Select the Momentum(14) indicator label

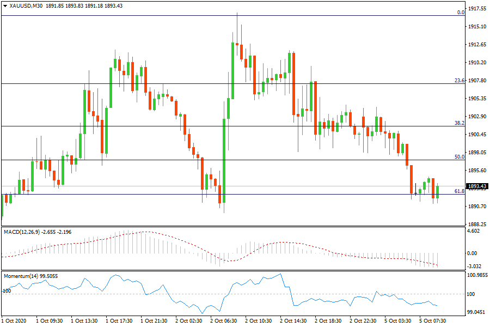(x=22, y=276)
